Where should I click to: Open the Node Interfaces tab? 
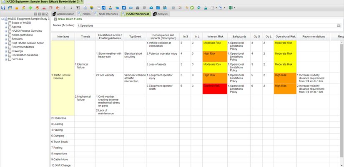click(106, 14)
